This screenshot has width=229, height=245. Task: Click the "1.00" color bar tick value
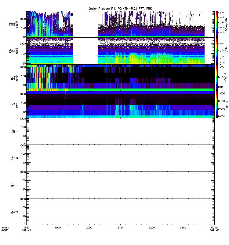221,67
